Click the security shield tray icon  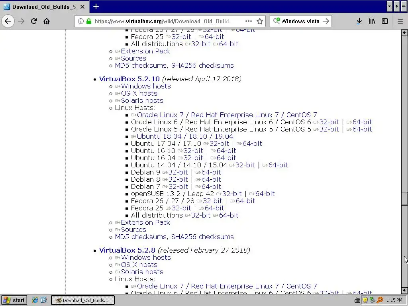[x=365, y=300]
